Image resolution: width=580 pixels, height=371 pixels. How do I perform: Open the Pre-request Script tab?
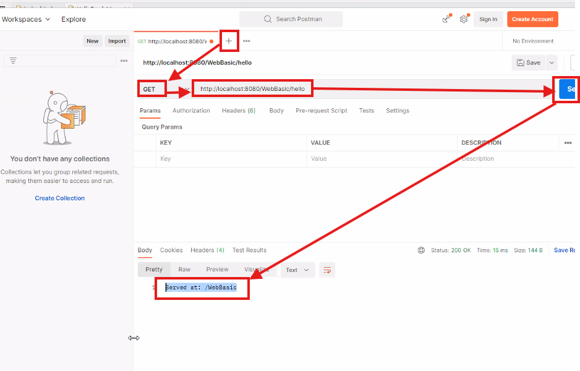[322, 111]
